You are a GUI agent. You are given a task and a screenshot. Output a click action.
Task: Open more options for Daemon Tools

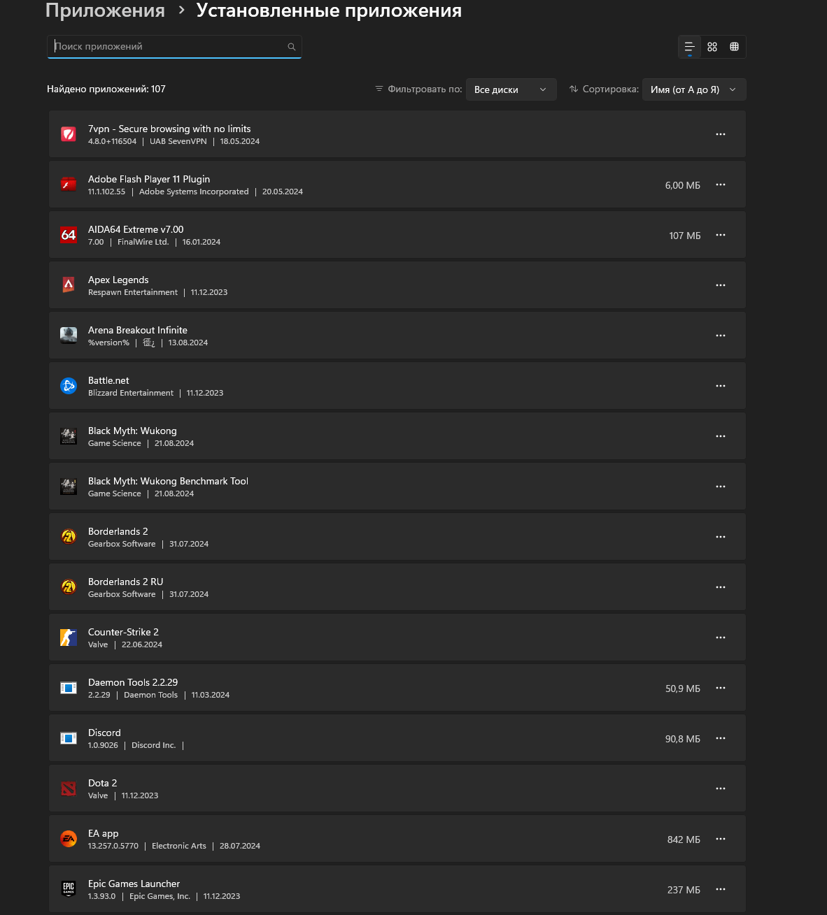pos(721,688)
